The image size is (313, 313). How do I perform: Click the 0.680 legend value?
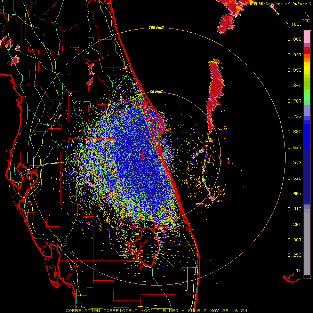[x=295, y=132]
